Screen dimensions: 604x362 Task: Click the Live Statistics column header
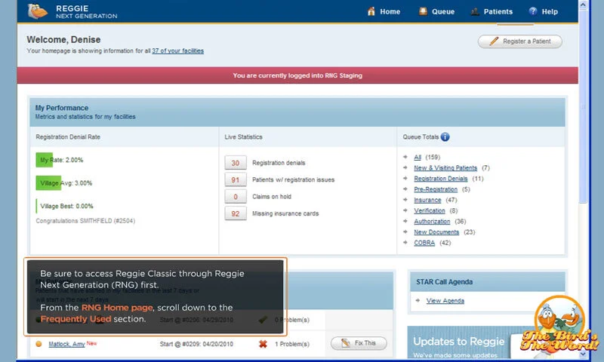click(x=243, y=137)
